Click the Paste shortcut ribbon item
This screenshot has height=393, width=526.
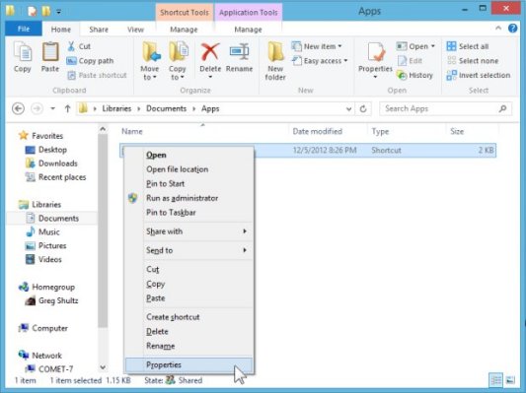tap(98, 75)
